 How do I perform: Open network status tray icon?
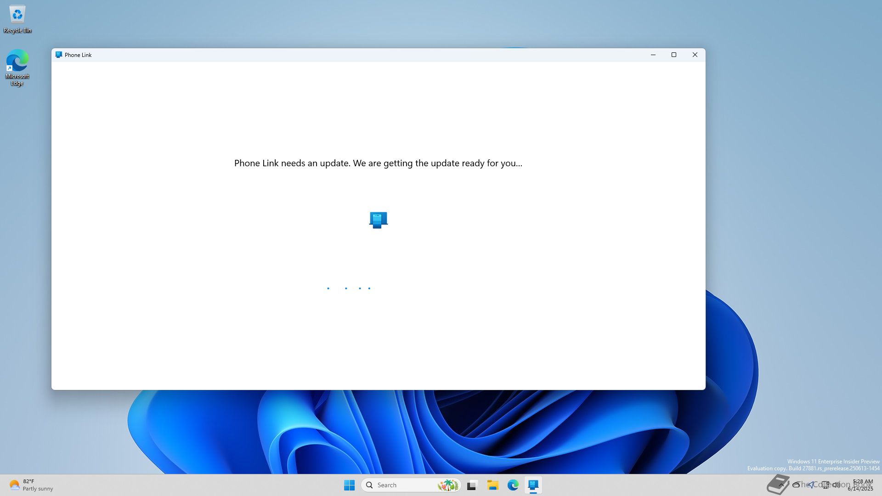tap(825, 485)
